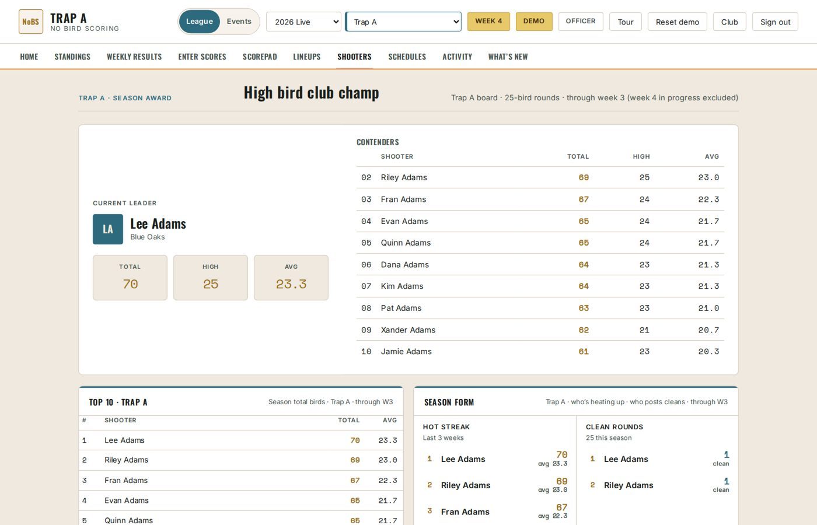Open the 2026 Live season dropdown
This screenshot has height=525, width=817.
click(x=303, y=22)
